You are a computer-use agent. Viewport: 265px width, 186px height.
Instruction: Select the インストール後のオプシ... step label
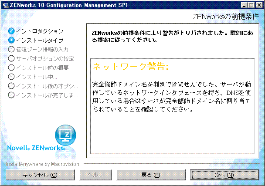click(x=47, y=86)
